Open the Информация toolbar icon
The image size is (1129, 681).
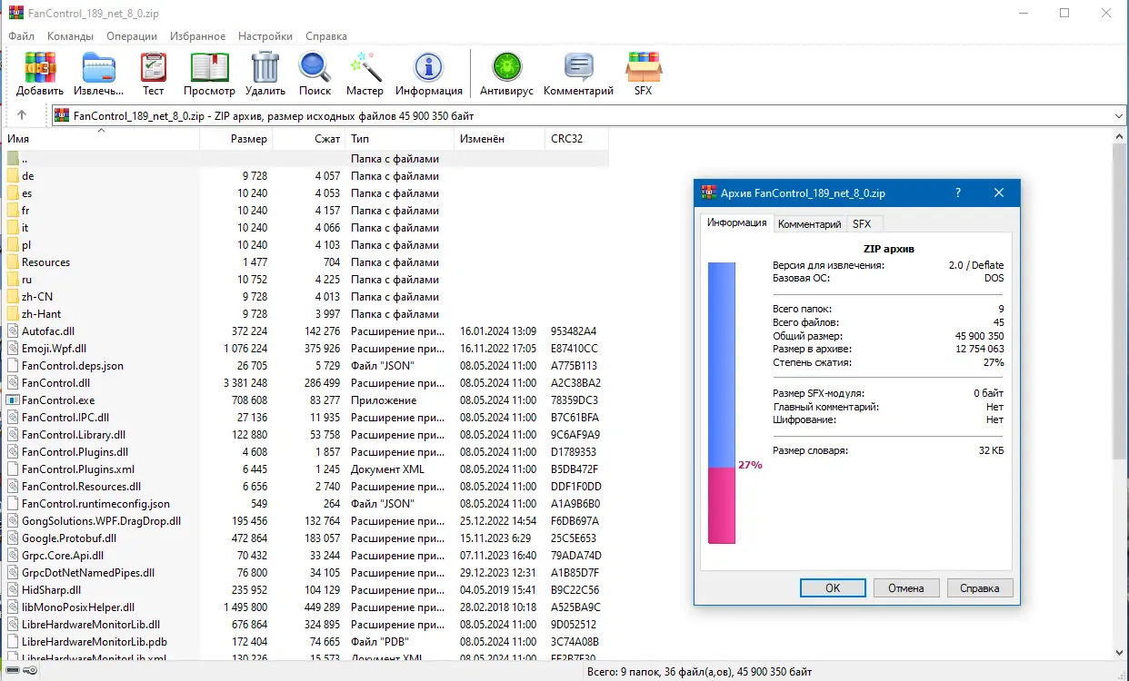point(428,68)
